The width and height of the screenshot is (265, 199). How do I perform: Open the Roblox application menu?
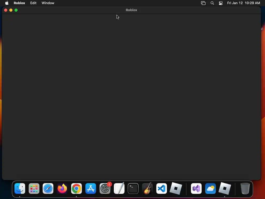click(x=19, y=3)
